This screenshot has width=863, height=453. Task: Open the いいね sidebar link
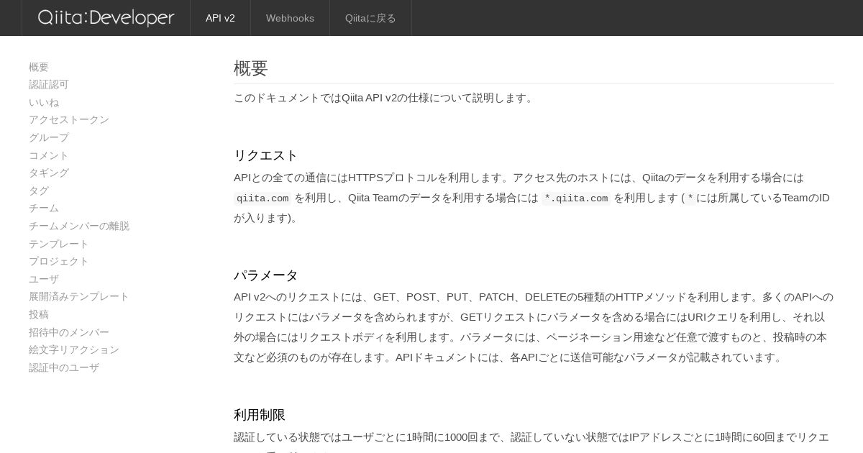click(44, 102)
